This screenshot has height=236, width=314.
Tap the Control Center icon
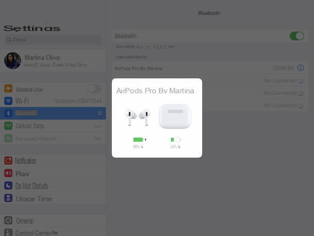coord(8,232)
